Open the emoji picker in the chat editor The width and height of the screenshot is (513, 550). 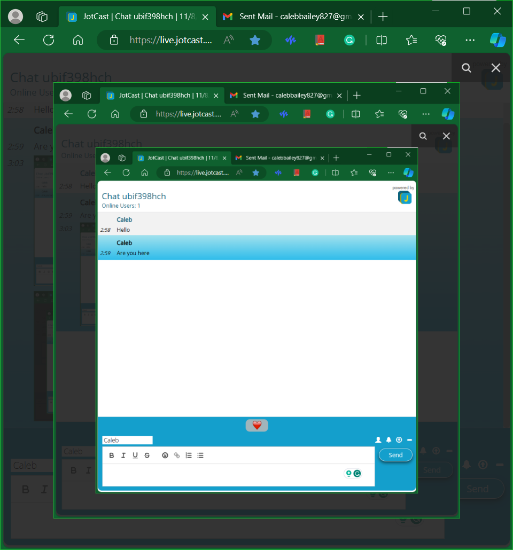(165, 455)
